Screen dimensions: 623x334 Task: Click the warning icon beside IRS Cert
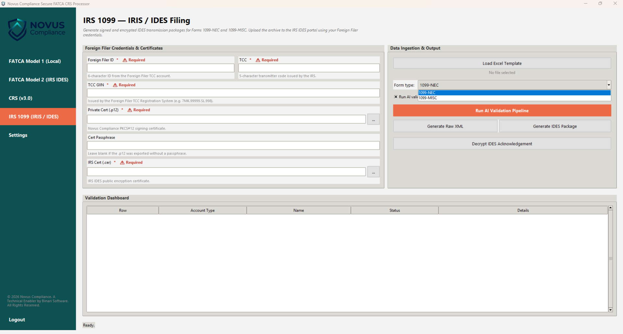122,163
